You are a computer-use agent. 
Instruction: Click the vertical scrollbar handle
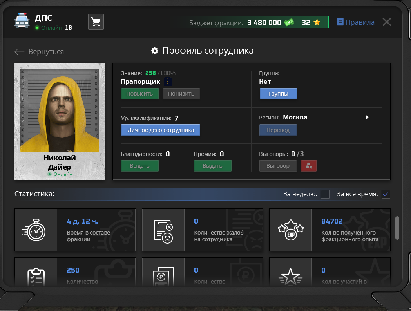point(397,227)
